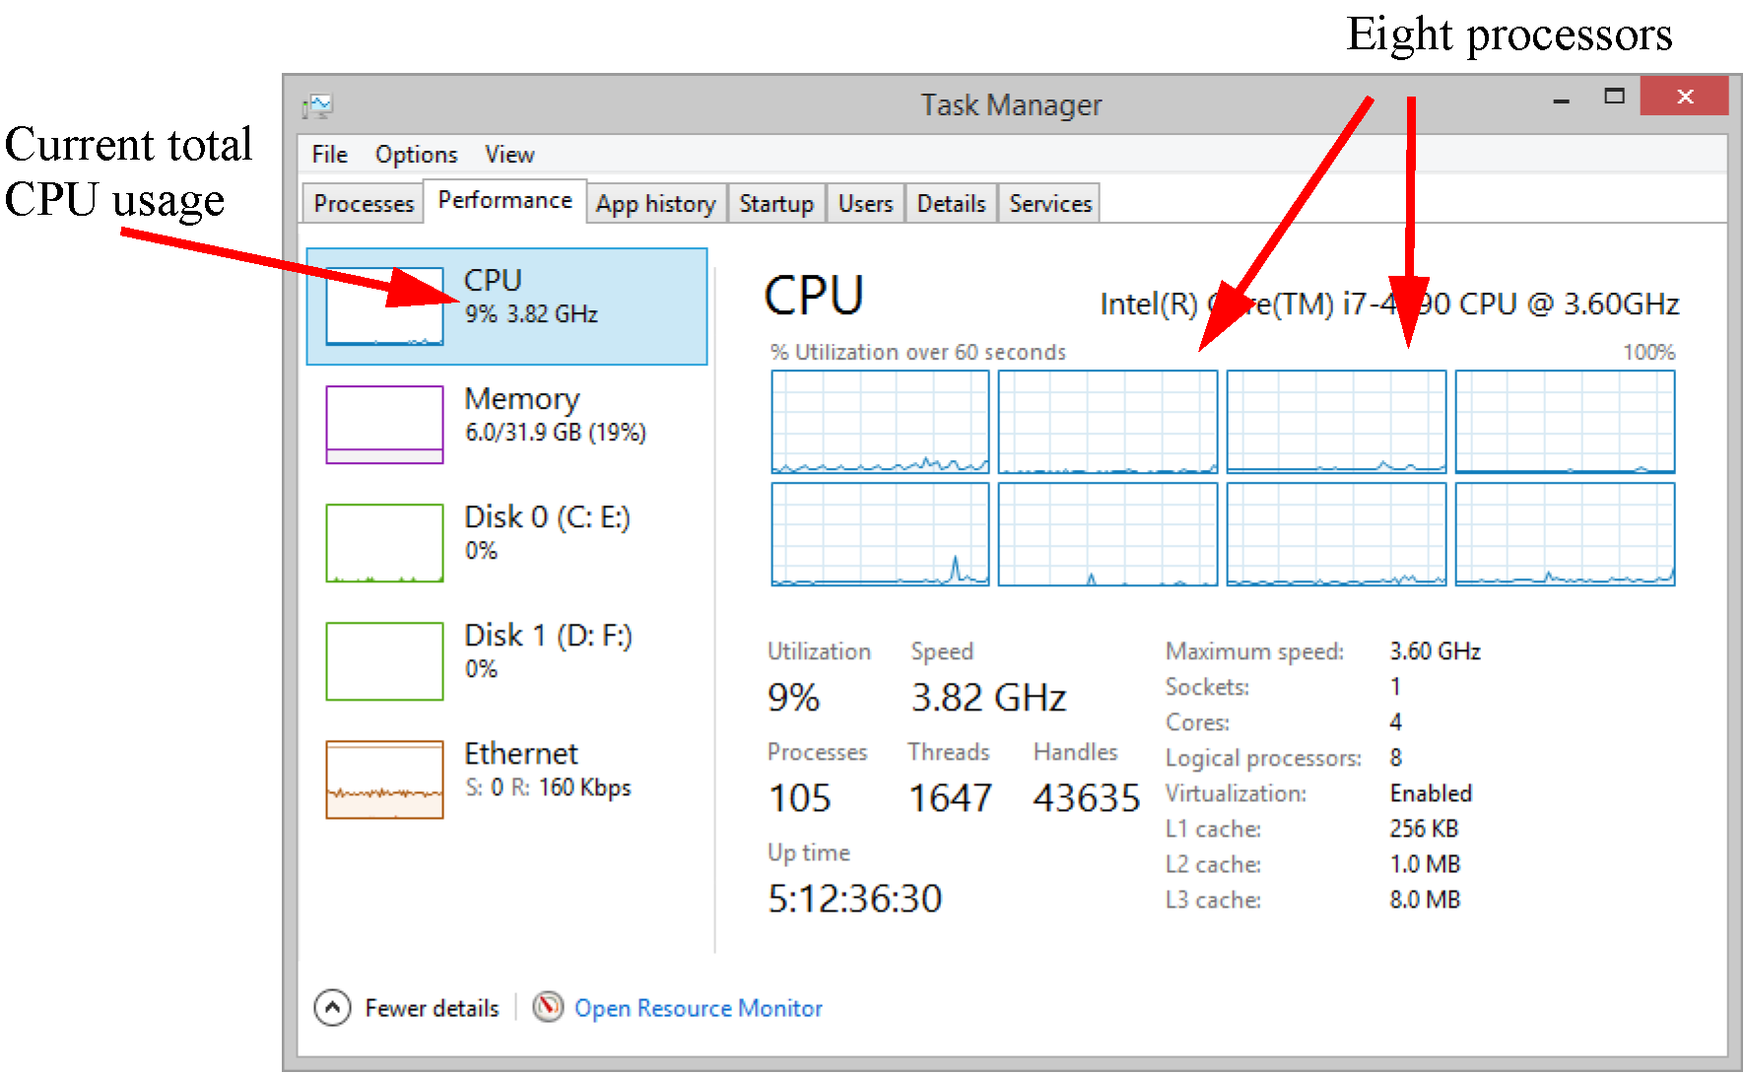This screenshot has width=1744, height=1074.
Task: Switch to the Processes tab
Action: click(364, 204)
